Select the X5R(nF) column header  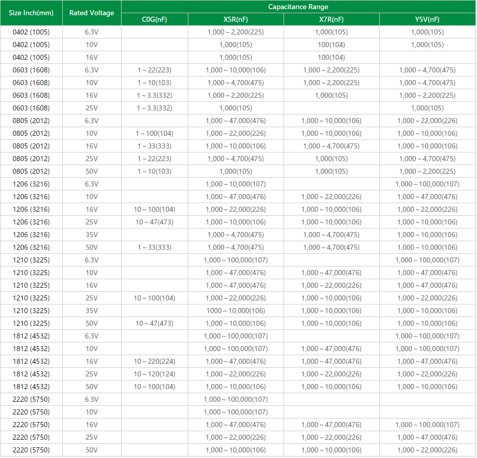pyautogui.click(x=235, y=19)
